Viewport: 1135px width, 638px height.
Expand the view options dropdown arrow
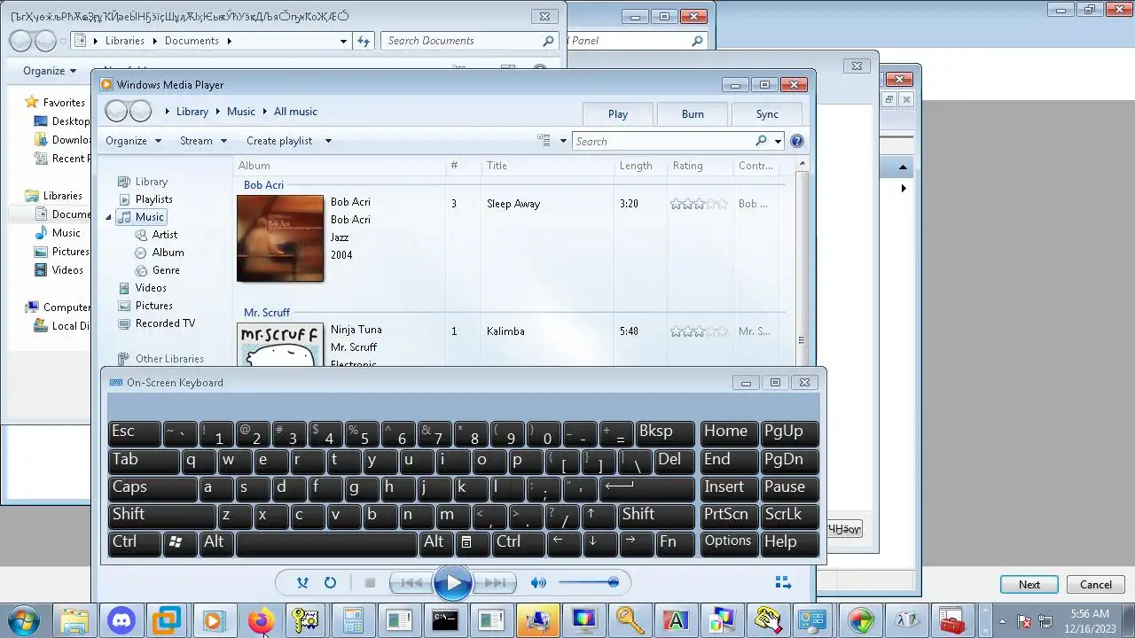tap(563, 141)
